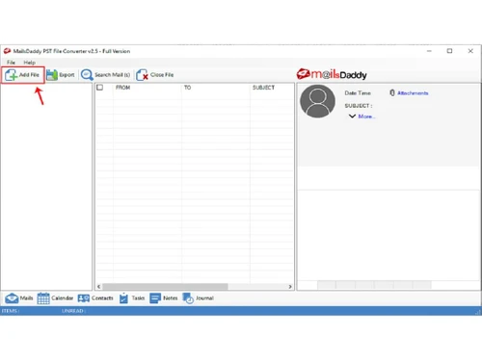The height and width of the screenshot is (361, 482).
Task: Open Search Mail(s) magnifier icon
Action: click(87, 75)
